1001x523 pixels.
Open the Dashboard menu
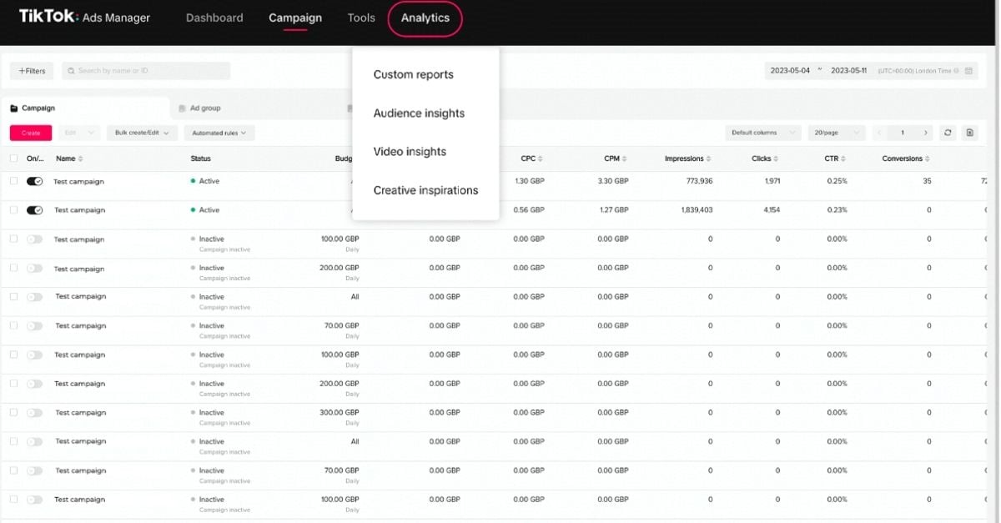[x=214, y=17]
